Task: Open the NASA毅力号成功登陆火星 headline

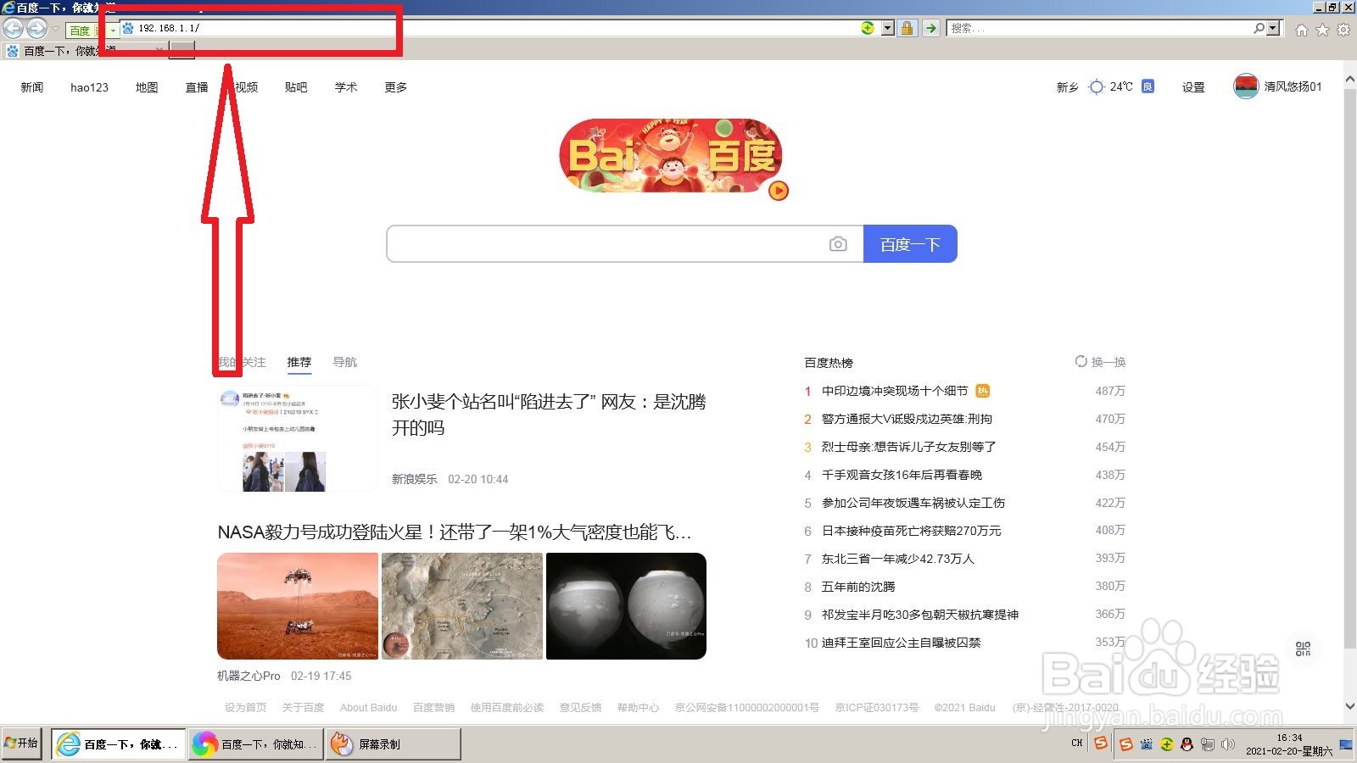Action: [x=455, y=532]
